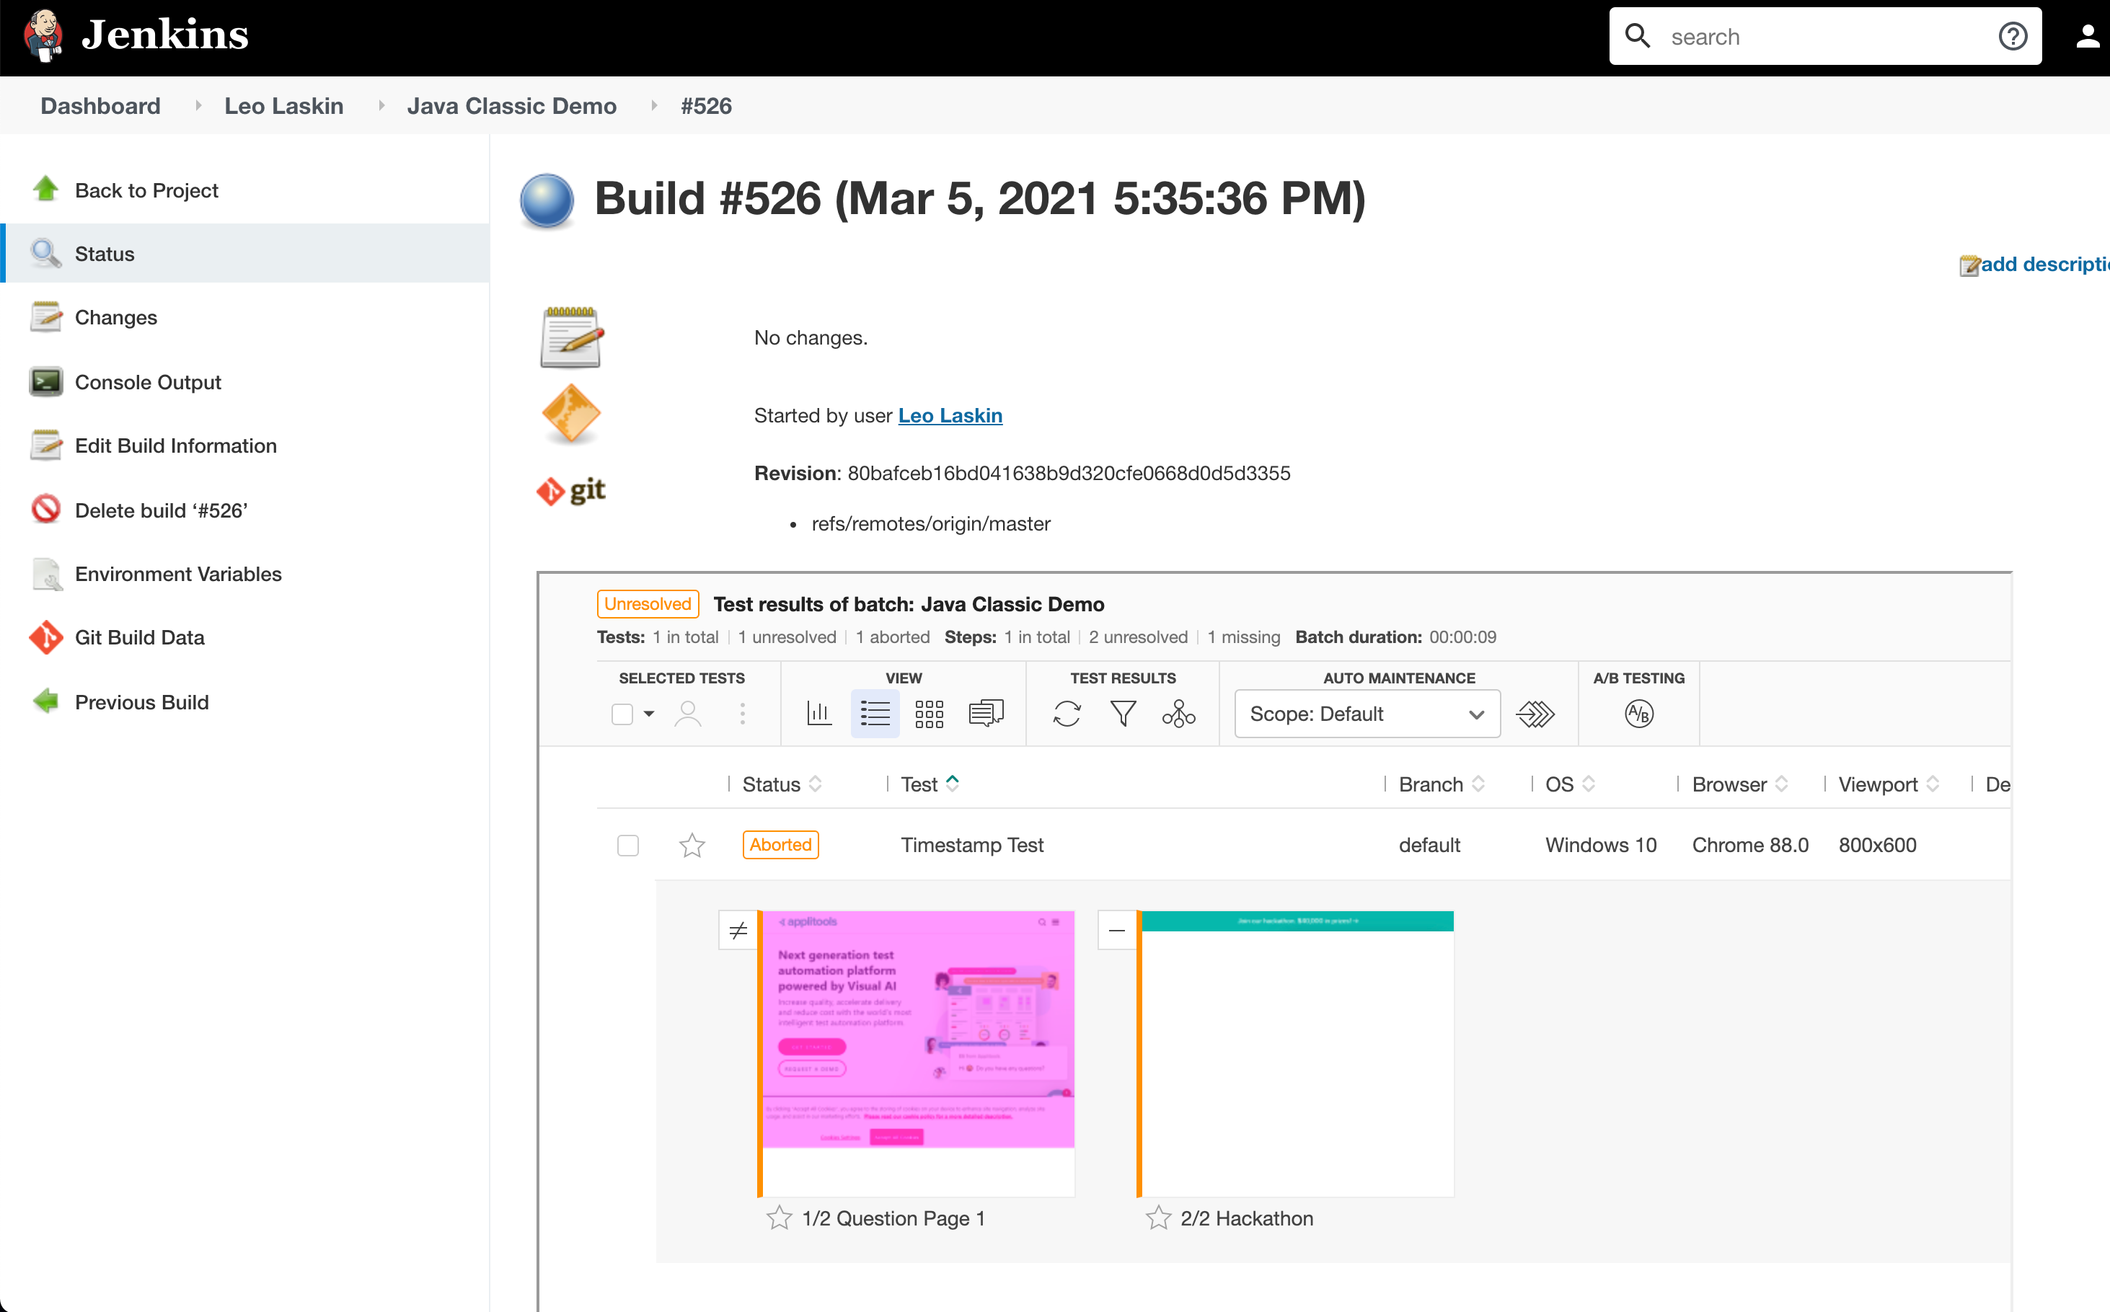Select the grid view icon
2110x1312 pixels.
coord(929,714)
